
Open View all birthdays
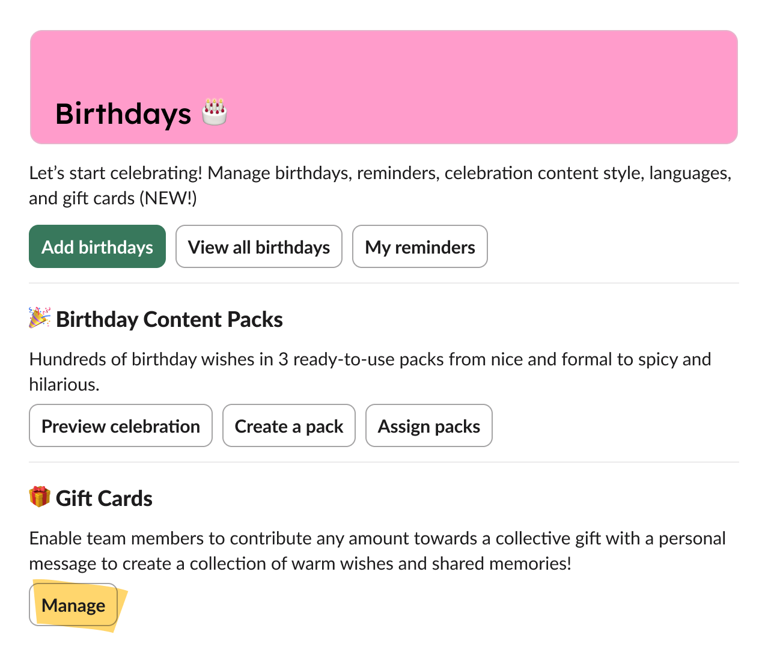tap(258, 246)
